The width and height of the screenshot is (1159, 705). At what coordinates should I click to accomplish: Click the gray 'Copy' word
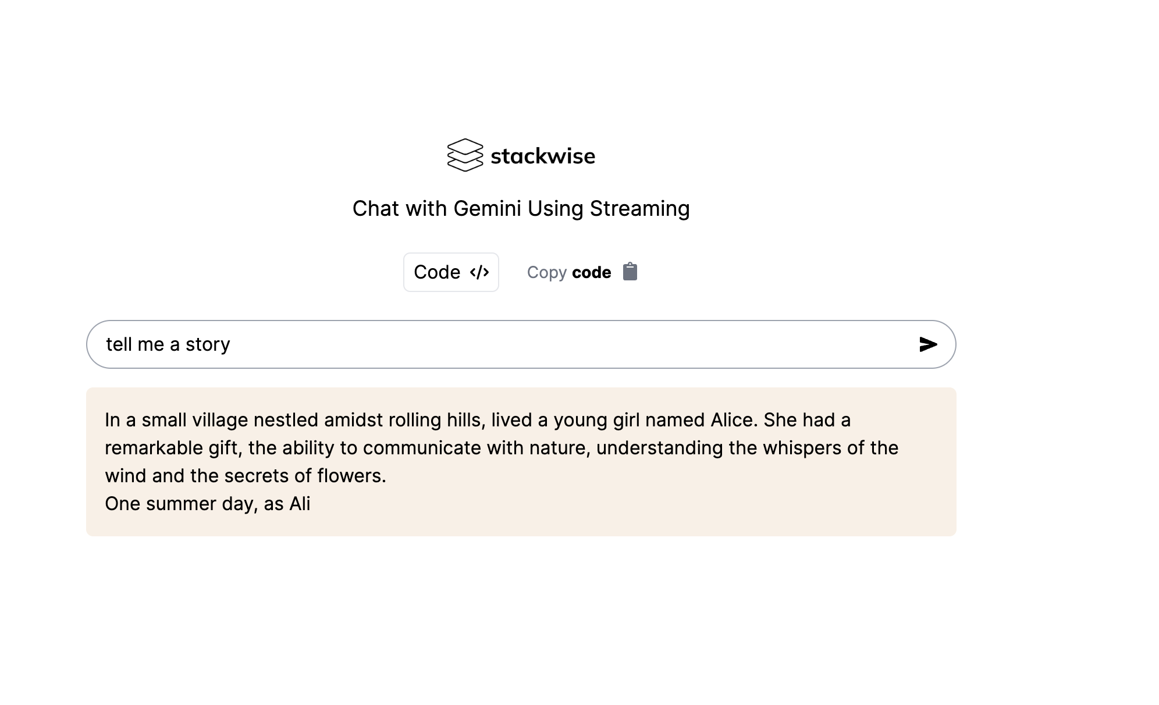(547, 272)
